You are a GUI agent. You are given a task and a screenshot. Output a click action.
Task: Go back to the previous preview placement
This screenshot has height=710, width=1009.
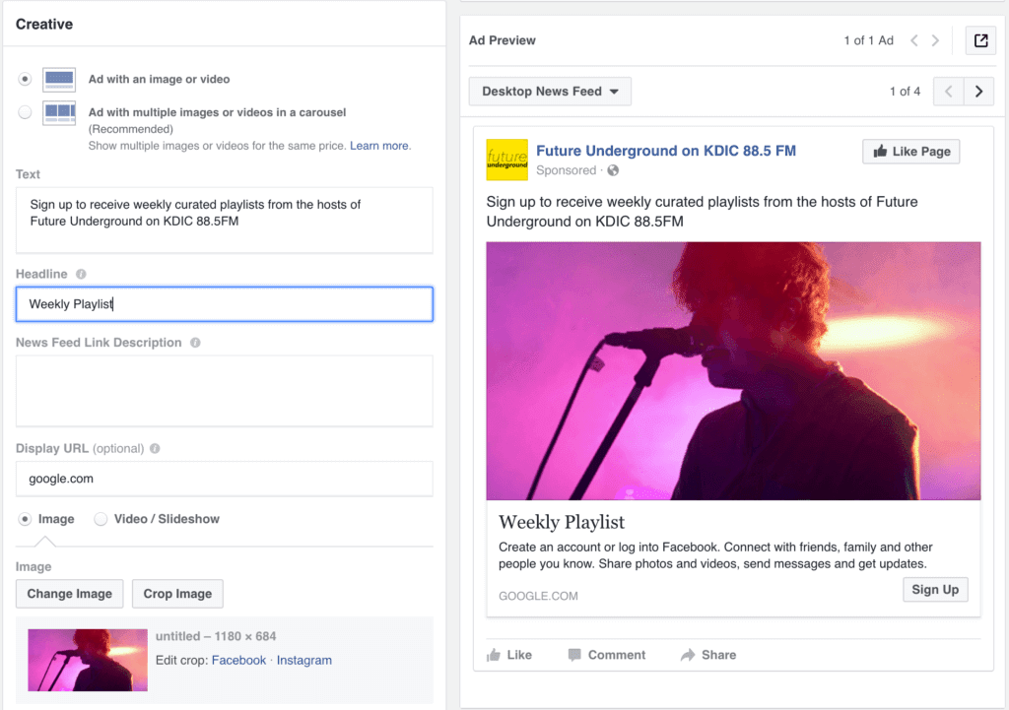coord(948,91)
